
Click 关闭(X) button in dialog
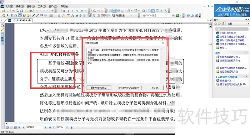(x=155, y=88)
